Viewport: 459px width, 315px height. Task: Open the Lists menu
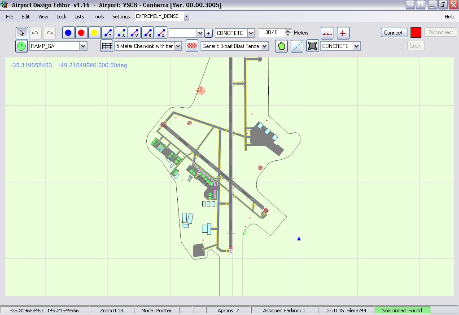coord(79,17)
